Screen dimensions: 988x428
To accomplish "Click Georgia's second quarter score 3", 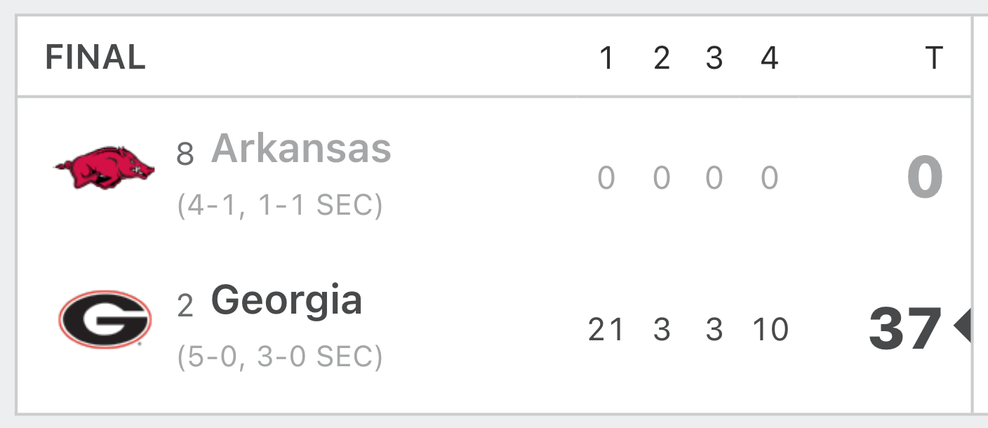I will [x=662, y=329].
